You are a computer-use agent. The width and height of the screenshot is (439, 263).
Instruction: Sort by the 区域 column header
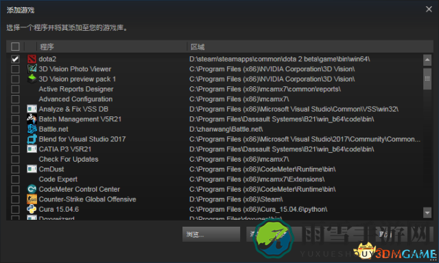click(x=310, y=47)
